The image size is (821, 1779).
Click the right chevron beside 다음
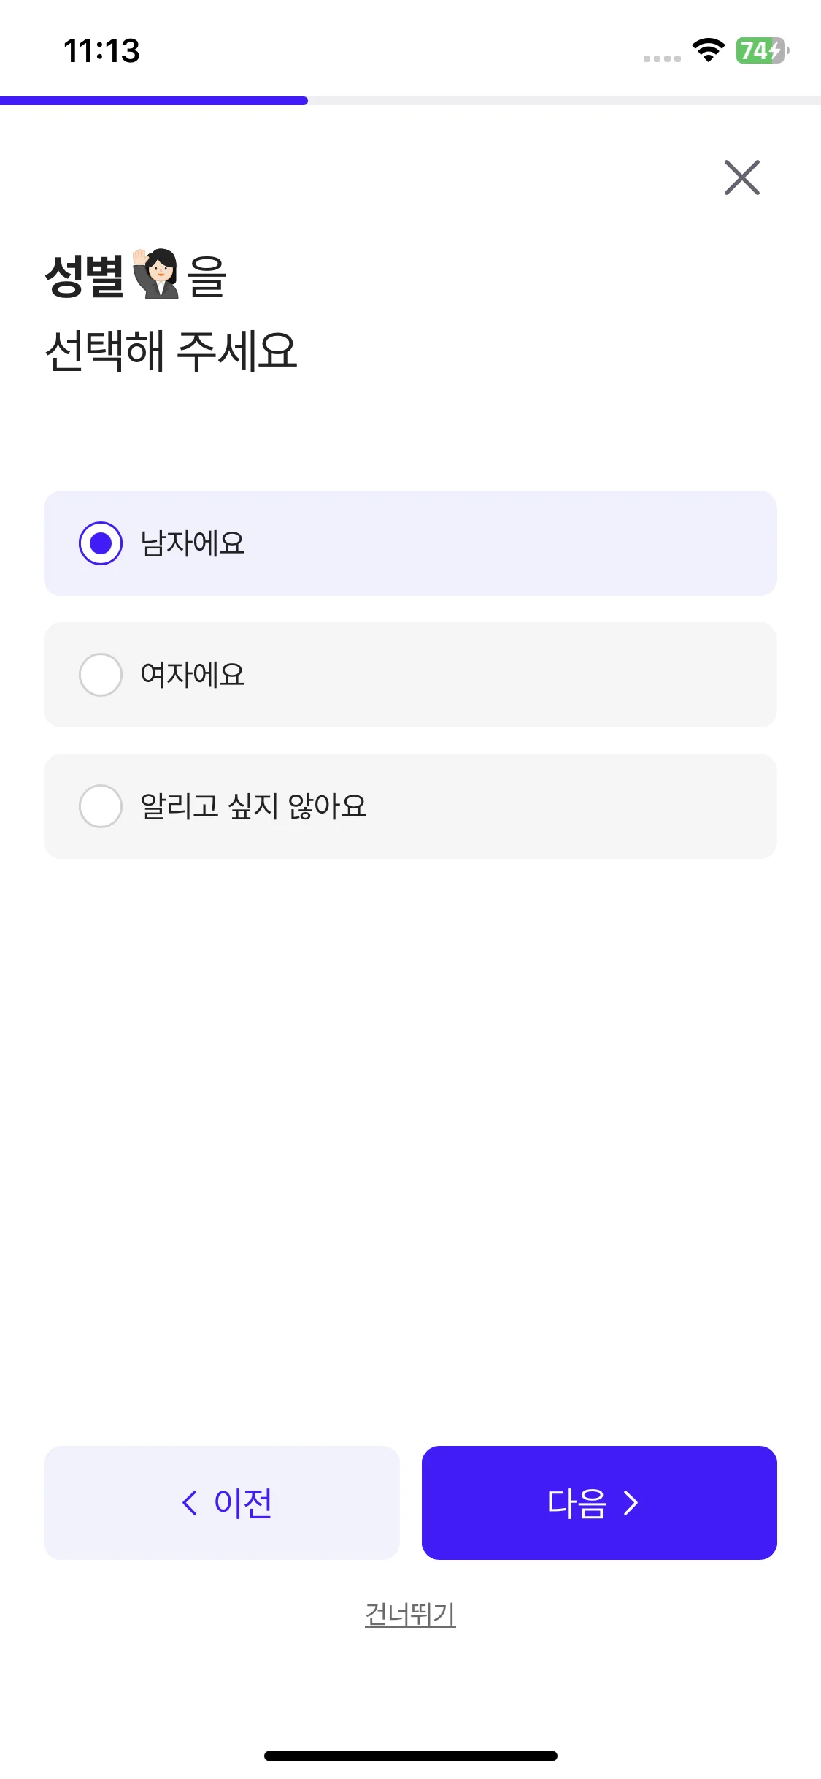(631, 1503)
